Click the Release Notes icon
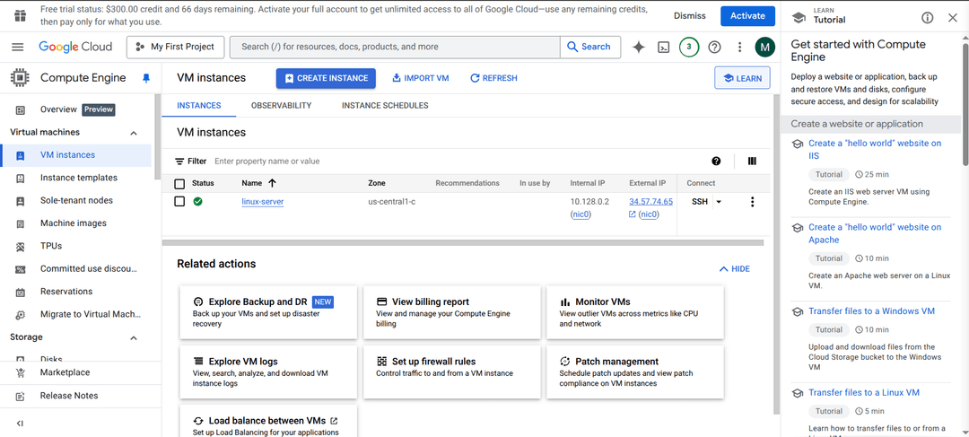 [x=21, y=397]
